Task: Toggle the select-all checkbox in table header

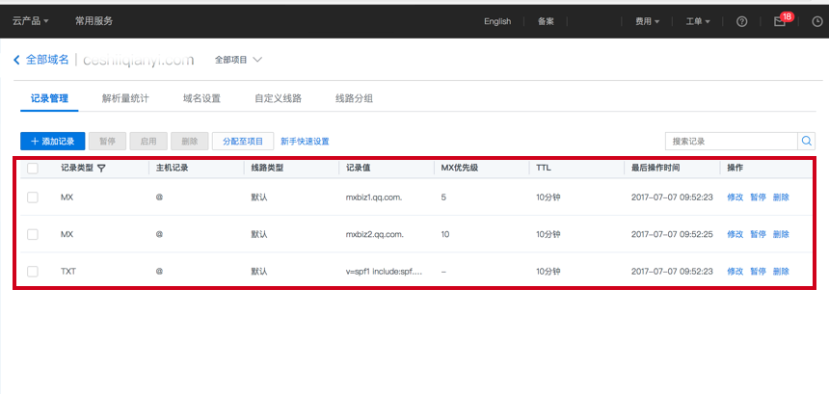Action: [33, 168]
